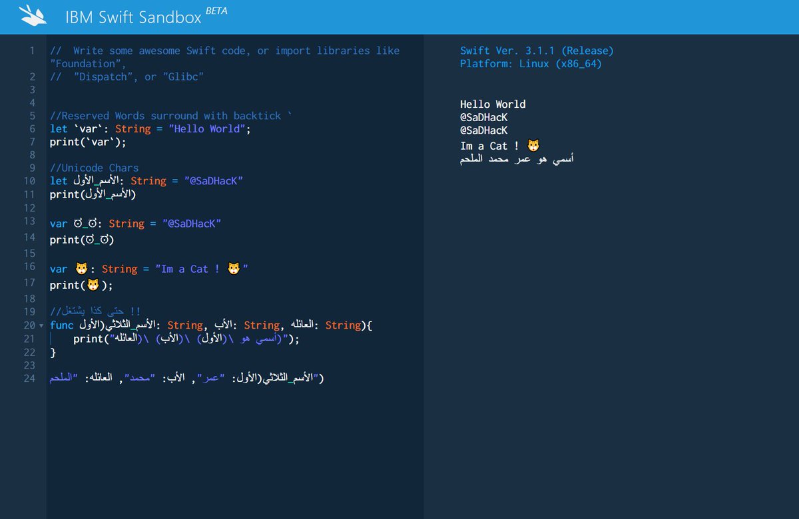Click the "//Unicode Chars" comment
The width and height of the screenshot is (799, 519).
[95, 168]
